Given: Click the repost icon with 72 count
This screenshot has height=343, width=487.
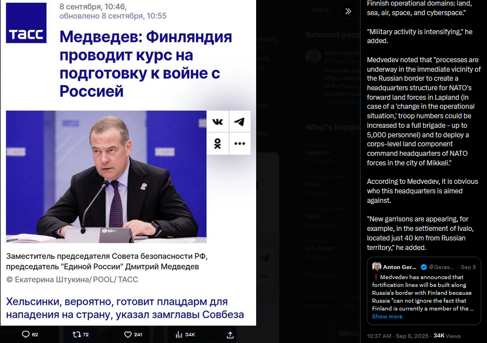Looking at the screenshot, I should coord(76,335).
